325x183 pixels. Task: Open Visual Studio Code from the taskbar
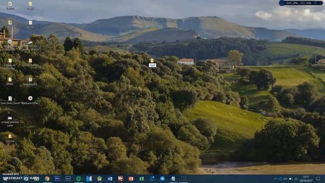coord(89,178)
